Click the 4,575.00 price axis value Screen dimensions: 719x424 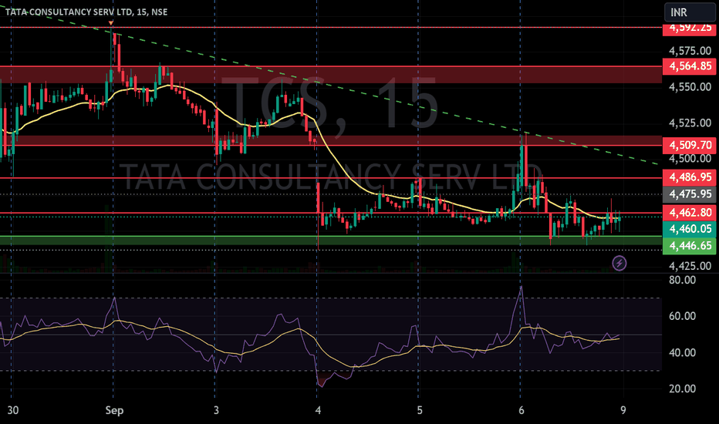tap(690, 51)
